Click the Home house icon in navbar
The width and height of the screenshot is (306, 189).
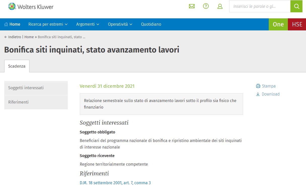click(x=6, y=24)
